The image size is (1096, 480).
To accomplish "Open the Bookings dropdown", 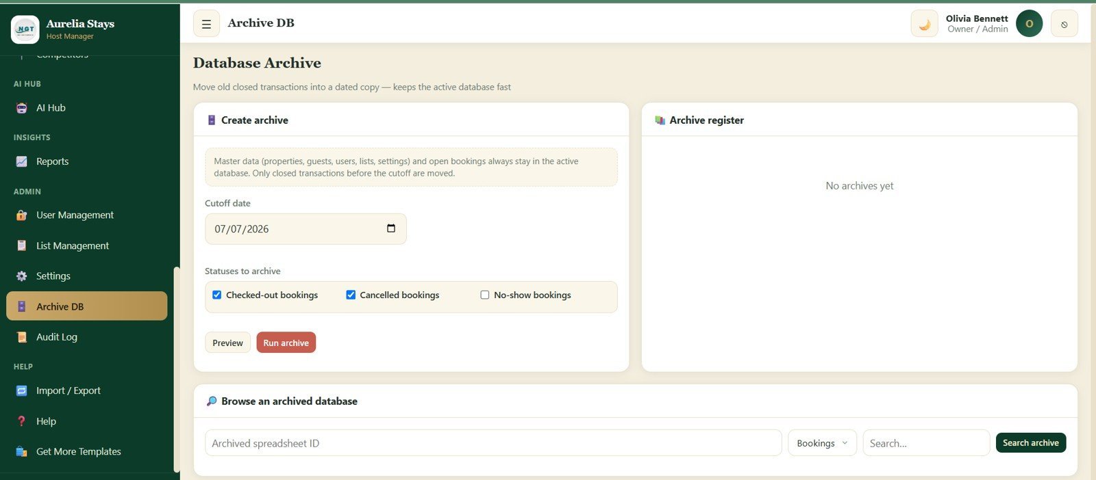I will click(822, 443).
